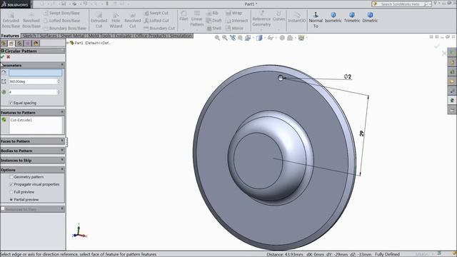Expand the Instances to Skip section
The image size is (457, 257).
62,160
